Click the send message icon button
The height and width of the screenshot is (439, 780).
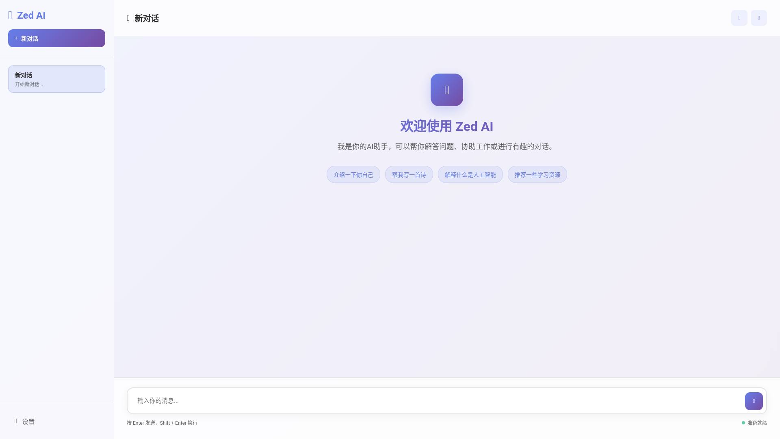pos(754,401)
